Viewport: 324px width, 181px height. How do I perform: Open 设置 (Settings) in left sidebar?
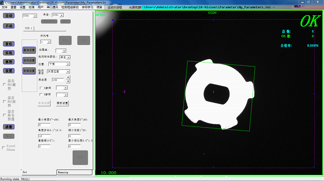coord(8,71)
